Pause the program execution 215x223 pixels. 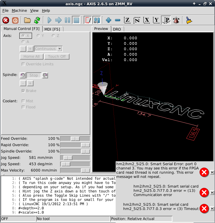pos(67,20)
